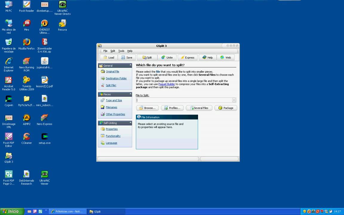Click the Unite toolbar button
The width and height of the screenshot is (344, 215).
point(167,57)
